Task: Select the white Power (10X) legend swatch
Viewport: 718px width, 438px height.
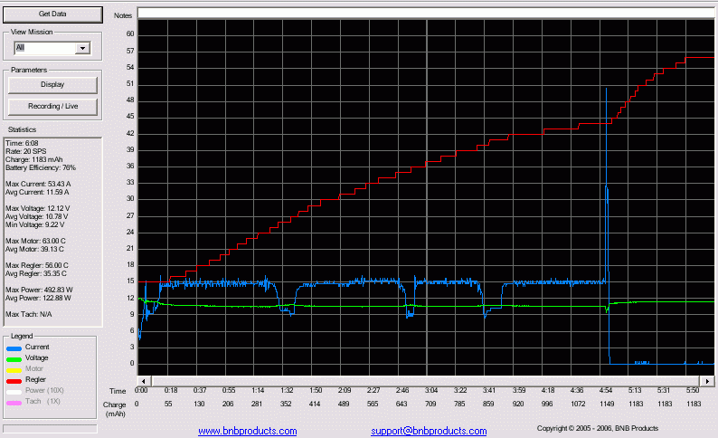Action: [14, 390]
